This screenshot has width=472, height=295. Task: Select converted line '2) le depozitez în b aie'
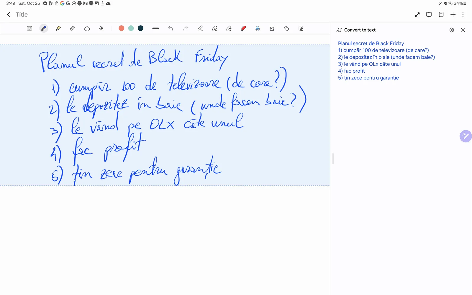tap(386, 57)
